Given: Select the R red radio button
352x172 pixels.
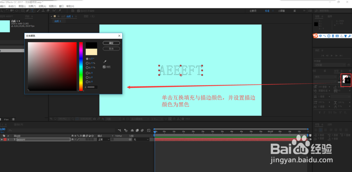Looking at the screenshot, I should [87, 73].
